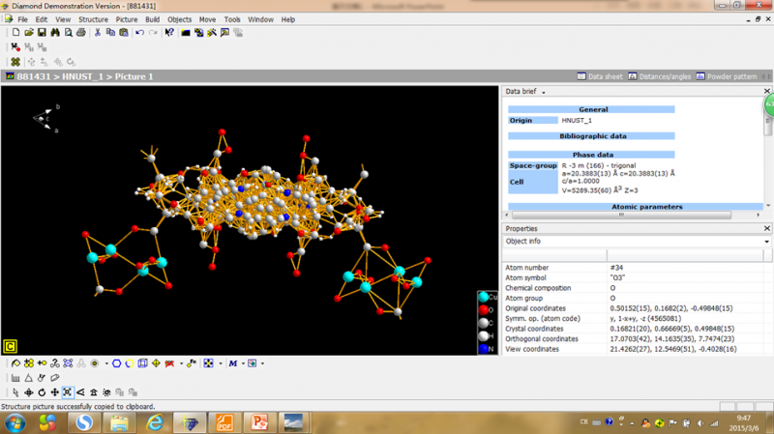Viewport: 774px width, 434px height.
Task: Click the cyan Cu legend swatch
Action: coord(484,297)
